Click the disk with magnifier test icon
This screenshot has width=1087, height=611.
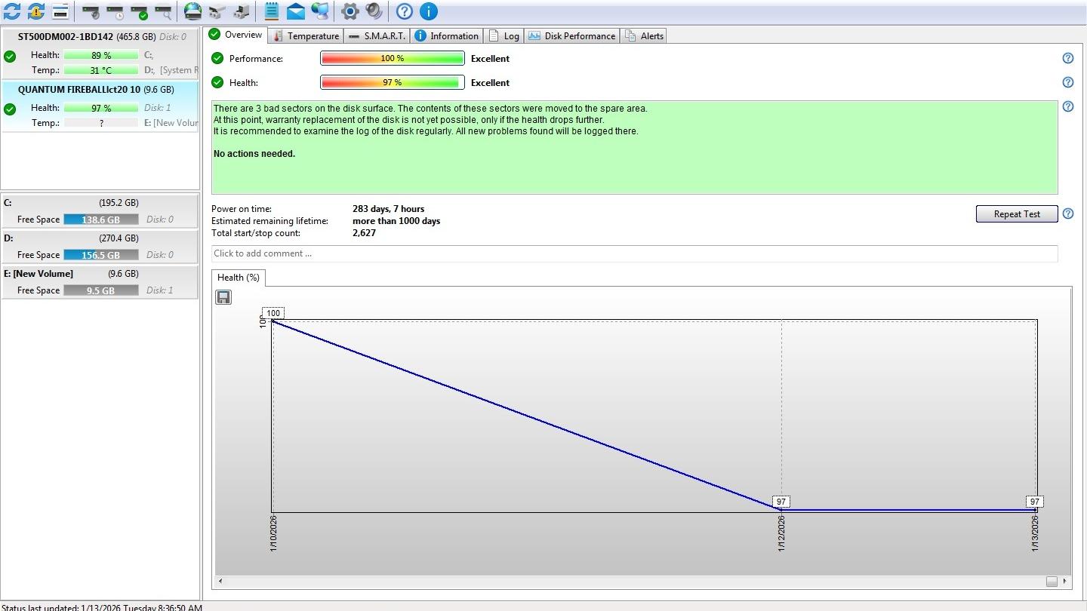(163, 11)
